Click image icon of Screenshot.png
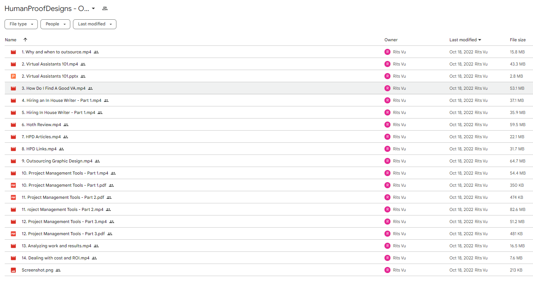The image size is (533, 295). point(13,270)
